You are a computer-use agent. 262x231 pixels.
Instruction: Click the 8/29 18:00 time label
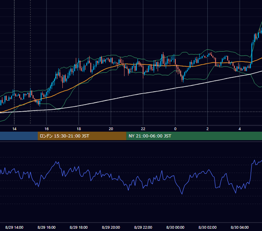(79, 227)
